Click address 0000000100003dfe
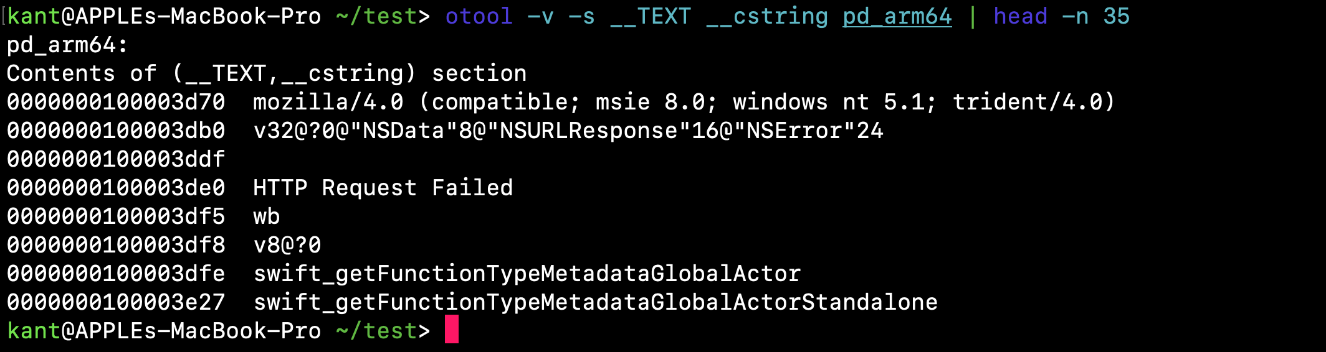The width and height of the screenshot is (1326, 352). 116,274
